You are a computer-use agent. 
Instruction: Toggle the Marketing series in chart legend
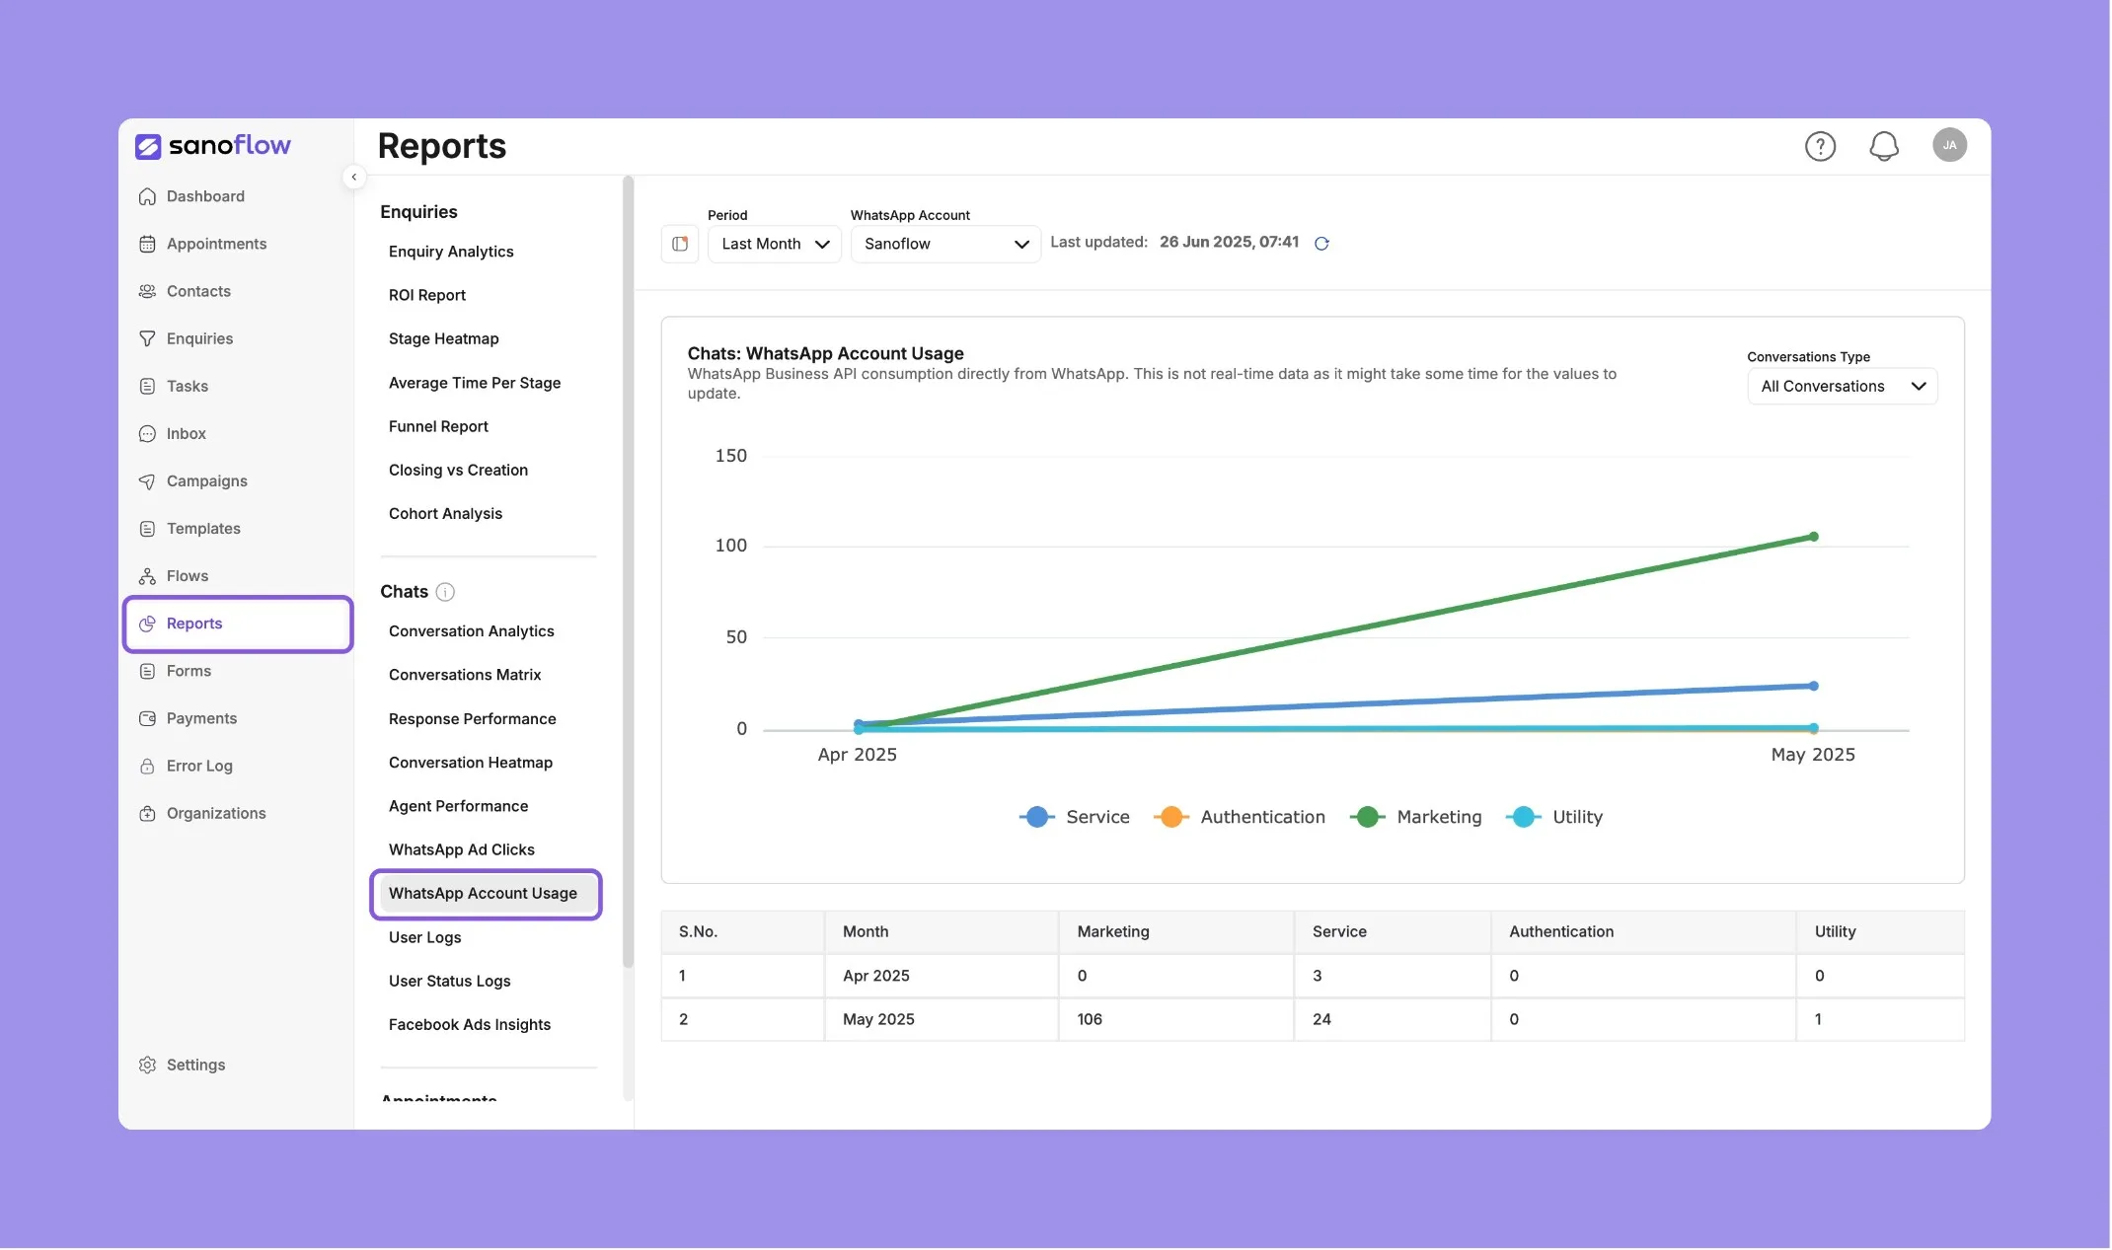click(1417, 818)
